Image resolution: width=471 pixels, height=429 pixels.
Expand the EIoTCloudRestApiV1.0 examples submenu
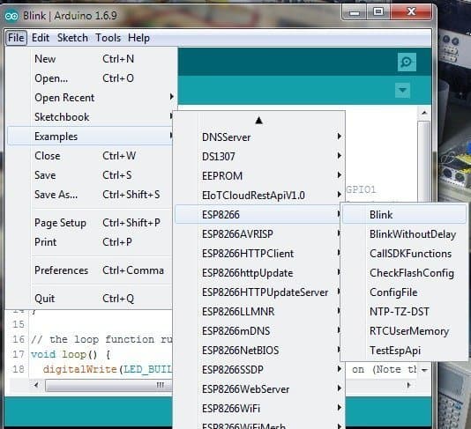tap(259, 196)
